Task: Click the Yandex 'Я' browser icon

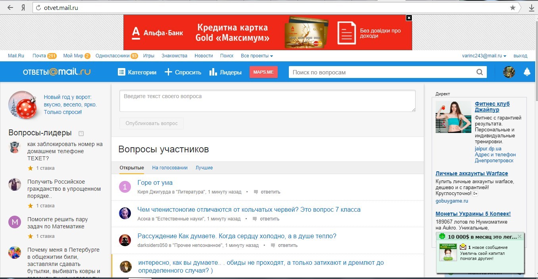Action: (x=23, y=8)
